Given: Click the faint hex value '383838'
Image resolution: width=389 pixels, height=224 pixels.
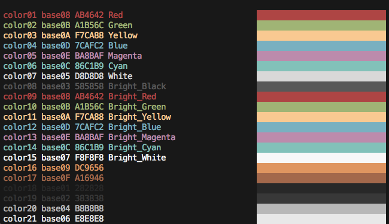Looking at the screenshot, I should pos(89,198).
